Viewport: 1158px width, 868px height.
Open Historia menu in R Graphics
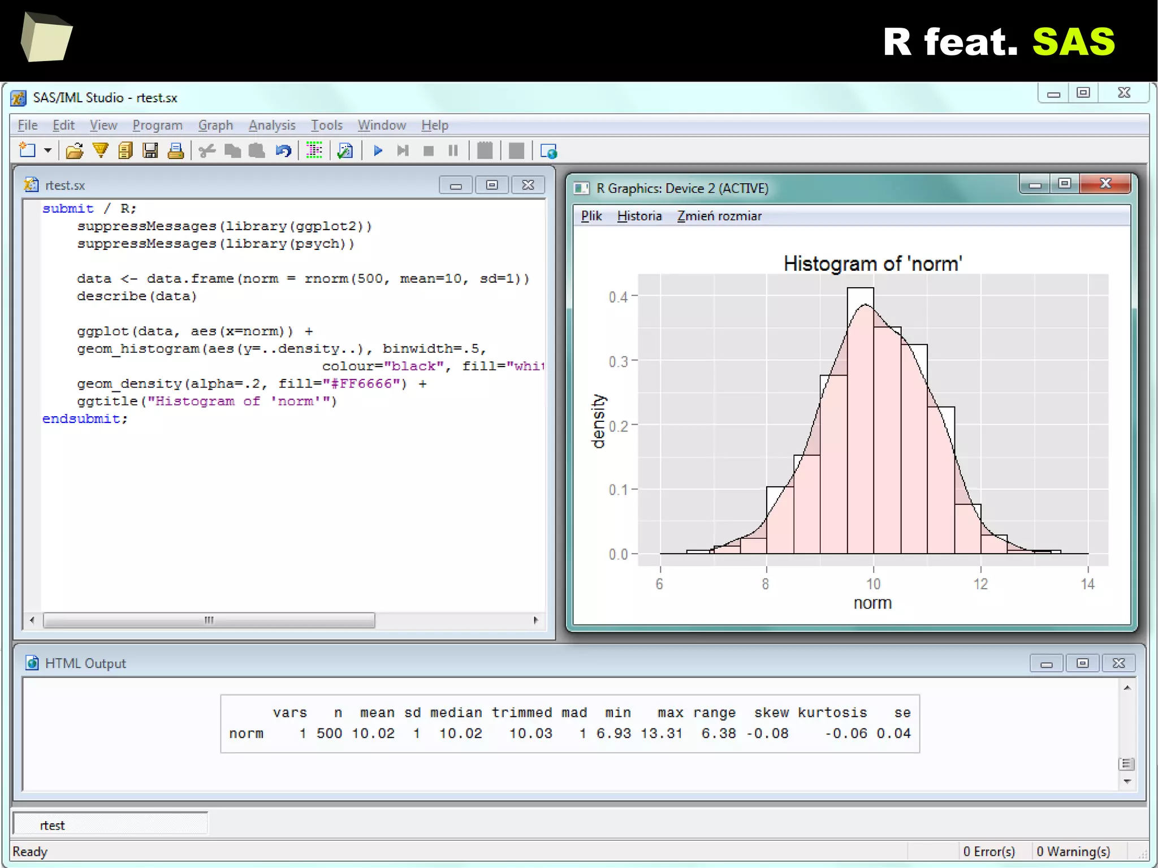click(x=639, y=216)
